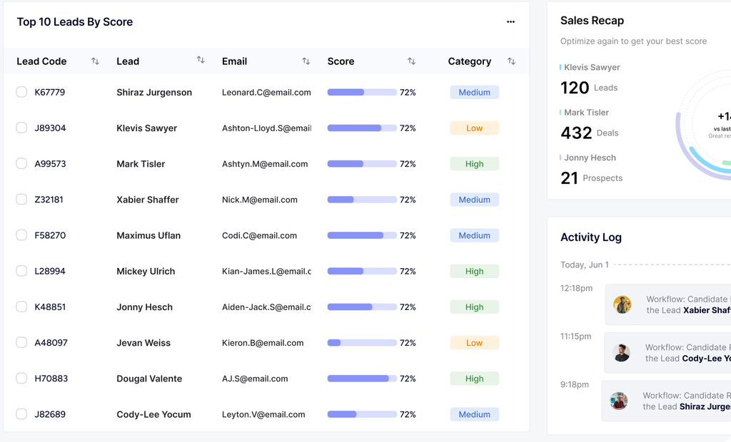Click the High category badge for Mark Tisler
This screenshot has height=442, width=731.
tap(474, 163)
